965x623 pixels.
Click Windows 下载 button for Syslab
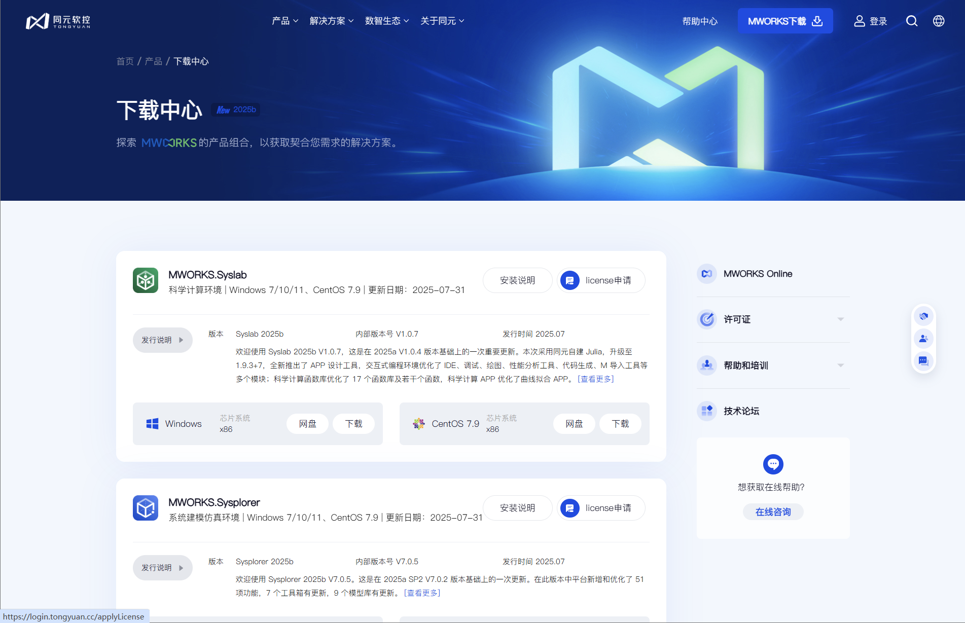click(x=353, y=424)
